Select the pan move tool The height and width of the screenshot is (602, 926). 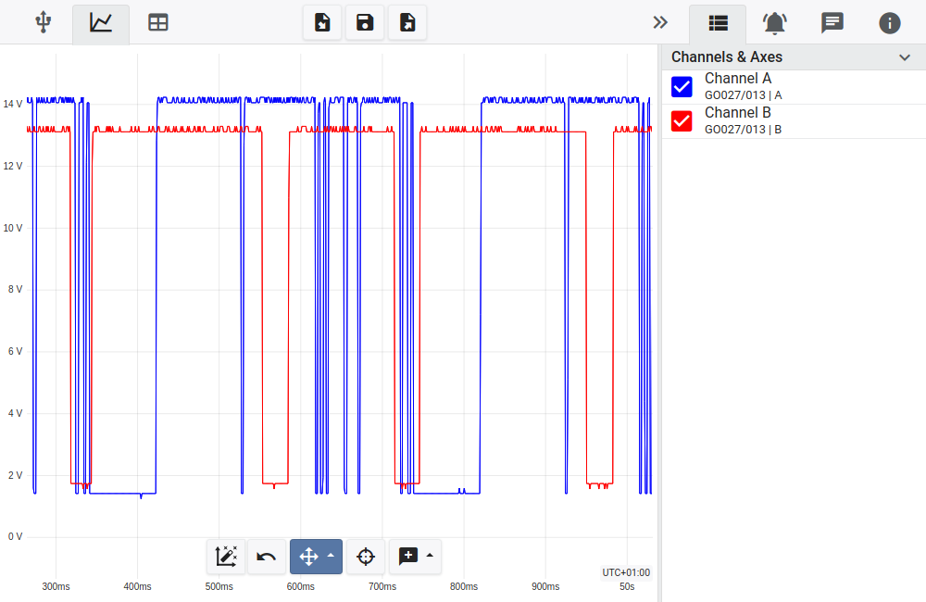[x=308, y=557]
